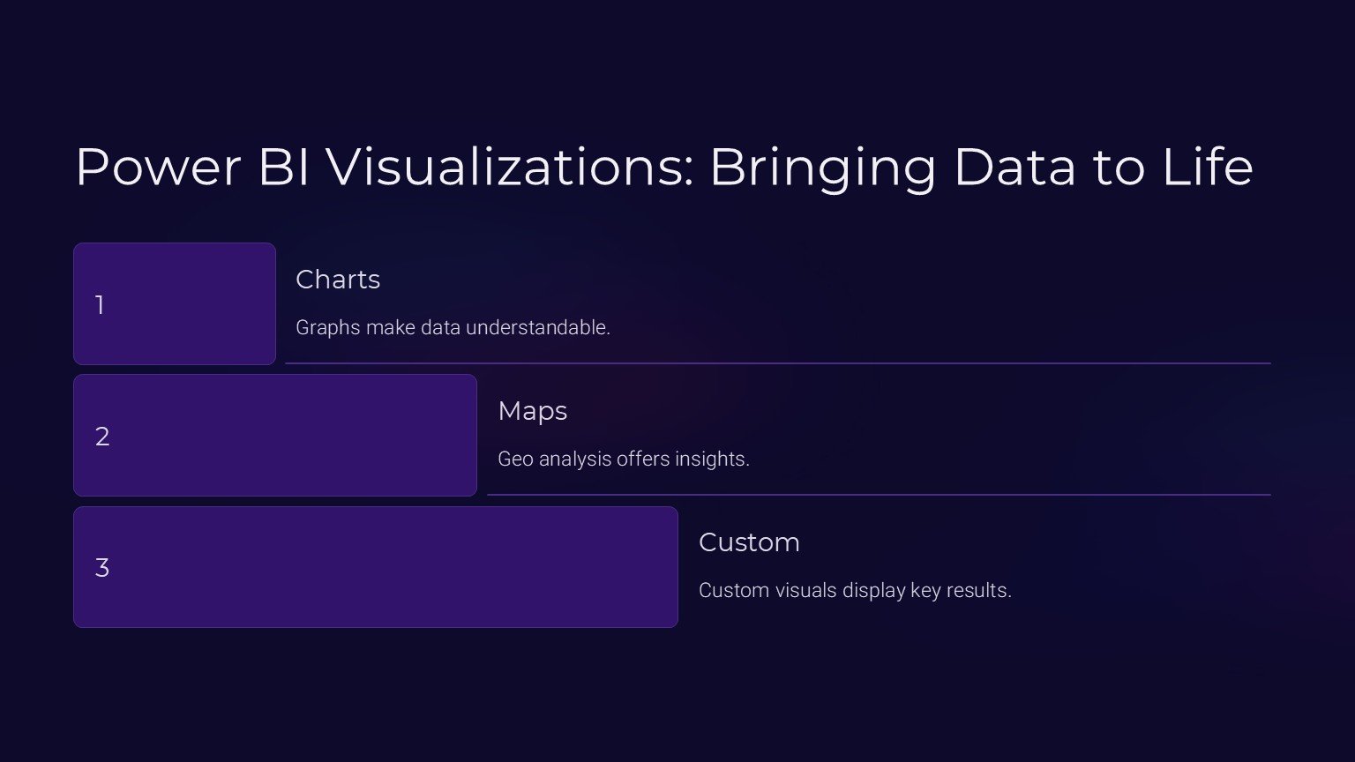The width and height of the screenshot is (1355, 762).
Task: Select the text 'Geo analysis offers insights.'
Action: 623,459
